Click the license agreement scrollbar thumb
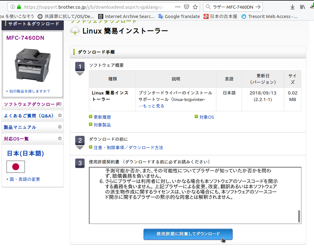314x248 pixels. click(299, 216)
